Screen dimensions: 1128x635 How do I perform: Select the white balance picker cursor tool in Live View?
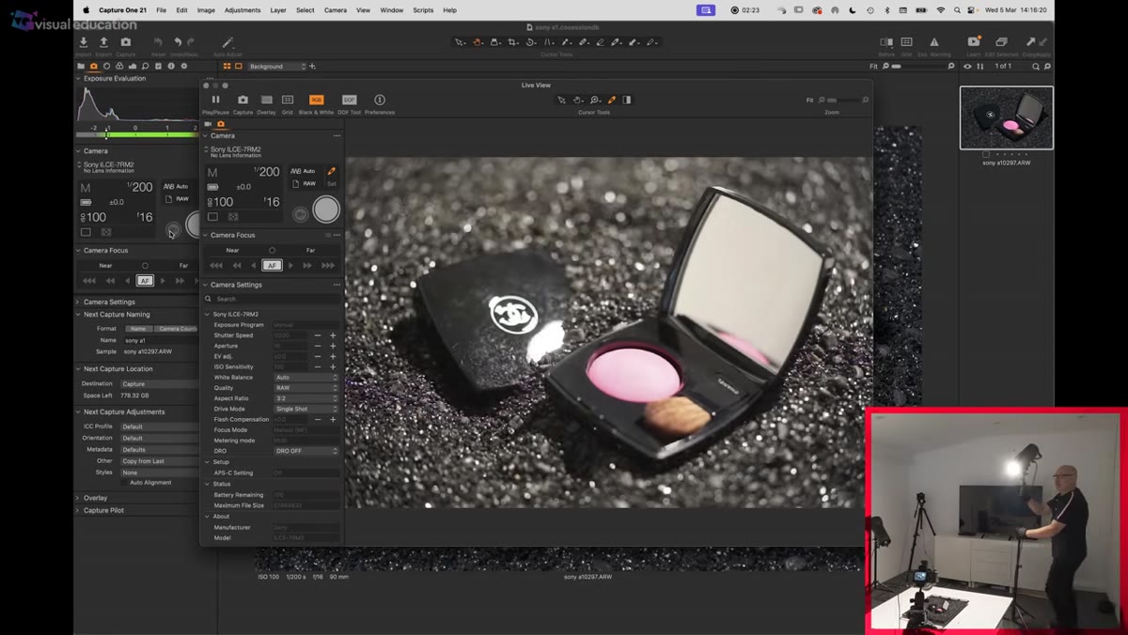click(612, 100)
